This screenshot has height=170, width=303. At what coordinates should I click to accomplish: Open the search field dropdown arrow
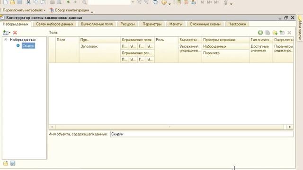(x=133, y=2)
